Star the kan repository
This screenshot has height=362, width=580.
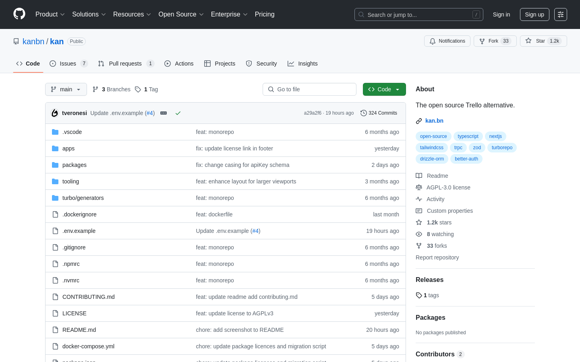[543, 41]
